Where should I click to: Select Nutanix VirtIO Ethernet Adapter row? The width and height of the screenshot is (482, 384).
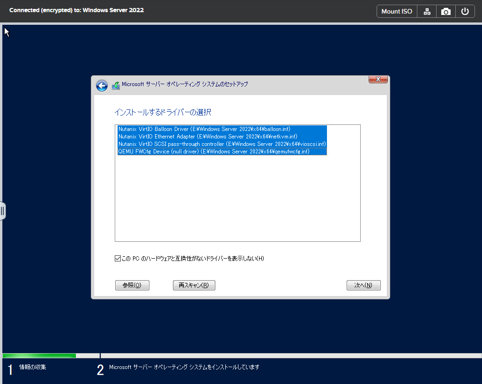222,137
